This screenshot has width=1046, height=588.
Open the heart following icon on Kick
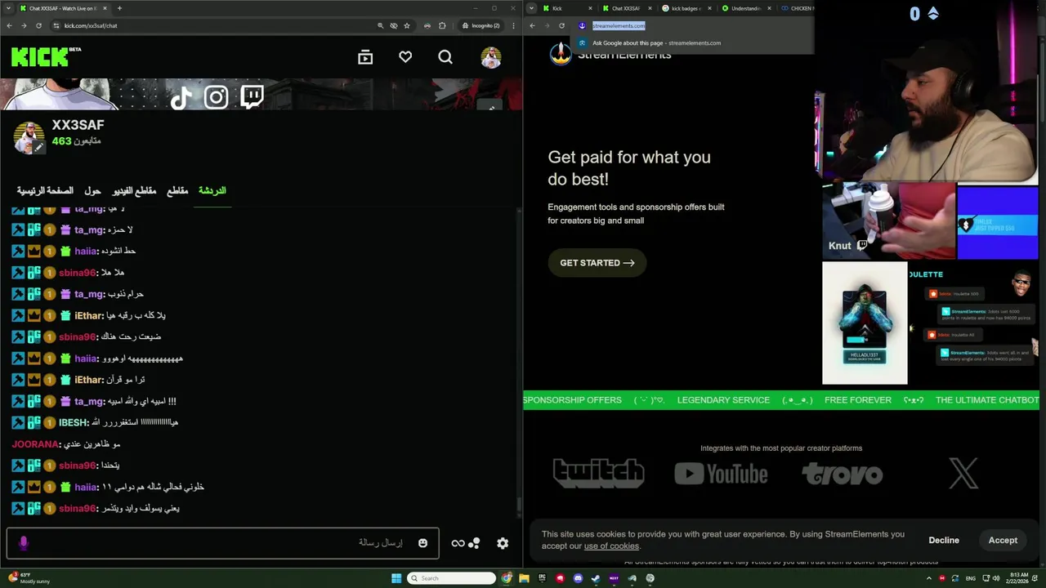point(405,57)
